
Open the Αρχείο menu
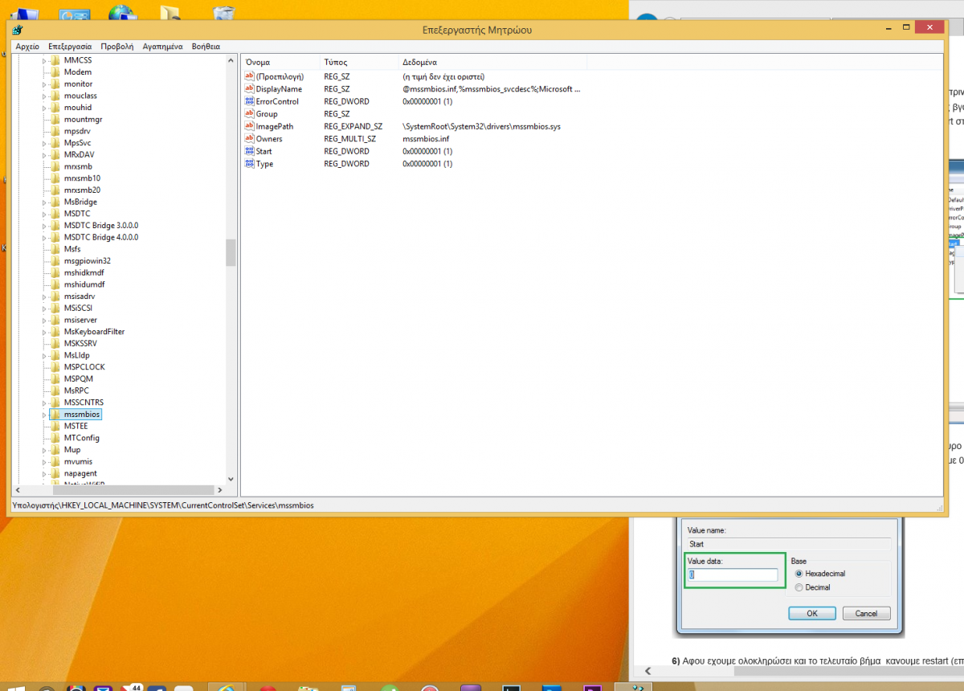(27, 47)
